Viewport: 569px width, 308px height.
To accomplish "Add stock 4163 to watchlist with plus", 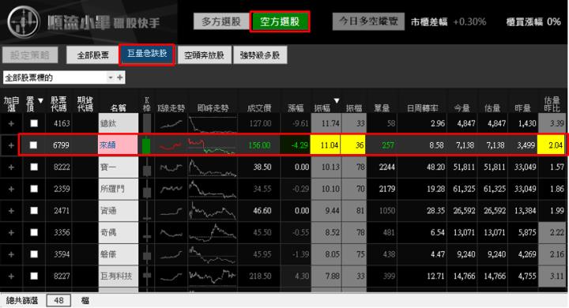I will coord(11,124).
